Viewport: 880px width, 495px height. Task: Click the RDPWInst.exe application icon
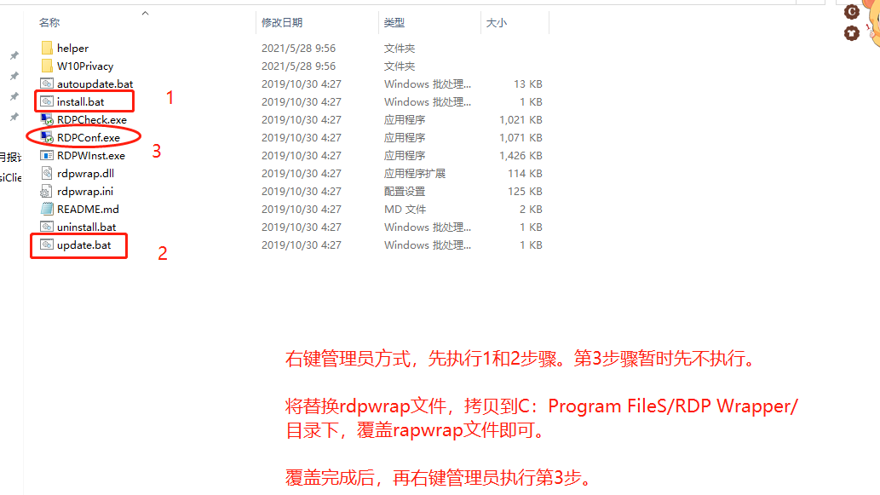[47, 155]
